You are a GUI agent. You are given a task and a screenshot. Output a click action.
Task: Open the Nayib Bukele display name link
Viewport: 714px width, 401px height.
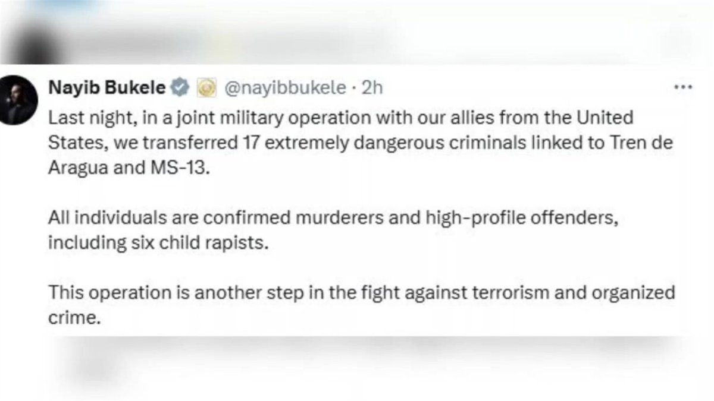point(107,89)
